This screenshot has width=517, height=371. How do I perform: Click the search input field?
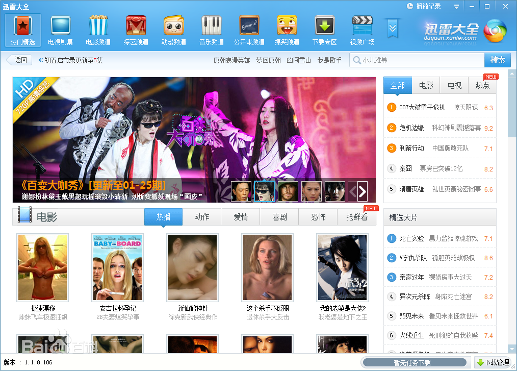pyautogui.click(x=417, y=60)
